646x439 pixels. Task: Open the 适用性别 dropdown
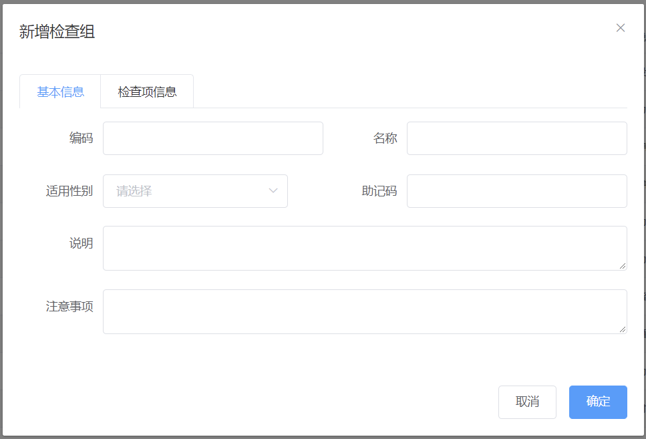tap(195, 191)
